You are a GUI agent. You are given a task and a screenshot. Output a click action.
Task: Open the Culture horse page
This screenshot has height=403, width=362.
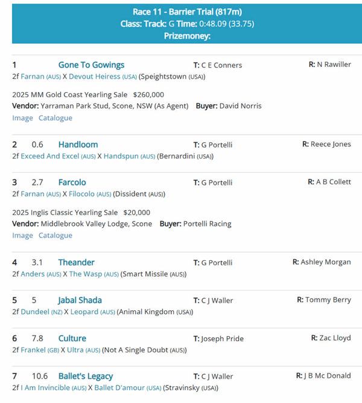[x=72, y=339]
